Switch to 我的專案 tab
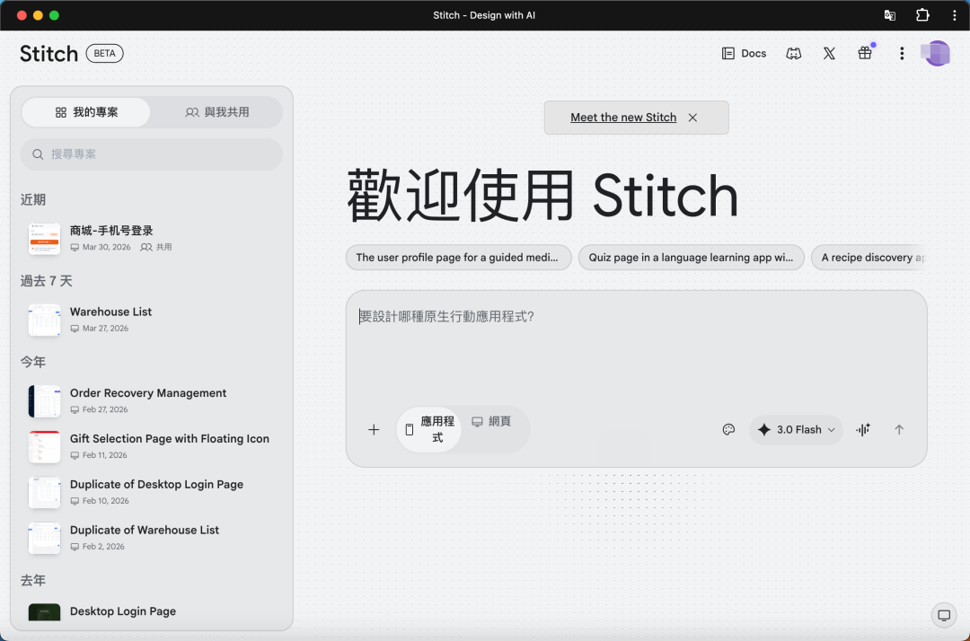The height and width of the screenshot is (641, 970). click(x=86, y=112)
